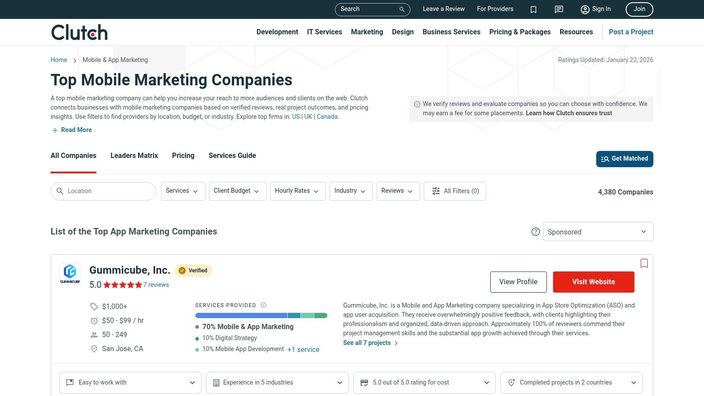
Task: Click the All Filters sliders icon
Action: click(x=436, y=191)
